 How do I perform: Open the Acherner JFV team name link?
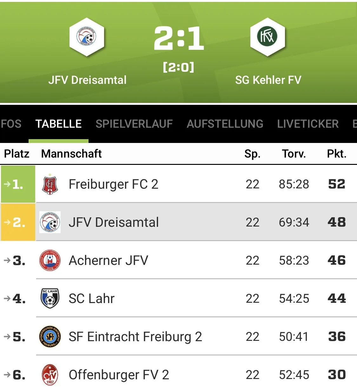[108, 260]
